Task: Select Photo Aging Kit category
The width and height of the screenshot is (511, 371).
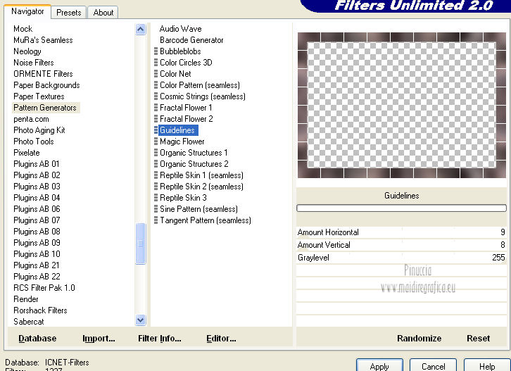Action: coord(39,130)
